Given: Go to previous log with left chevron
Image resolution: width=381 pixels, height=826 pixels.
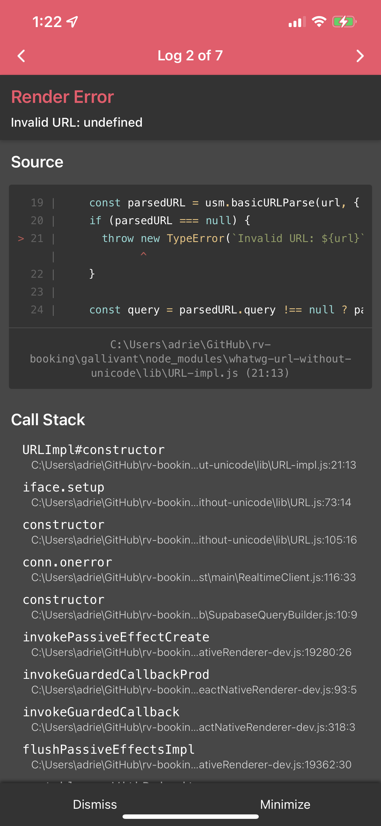Looking at the screenshot, I should point(21,56).
